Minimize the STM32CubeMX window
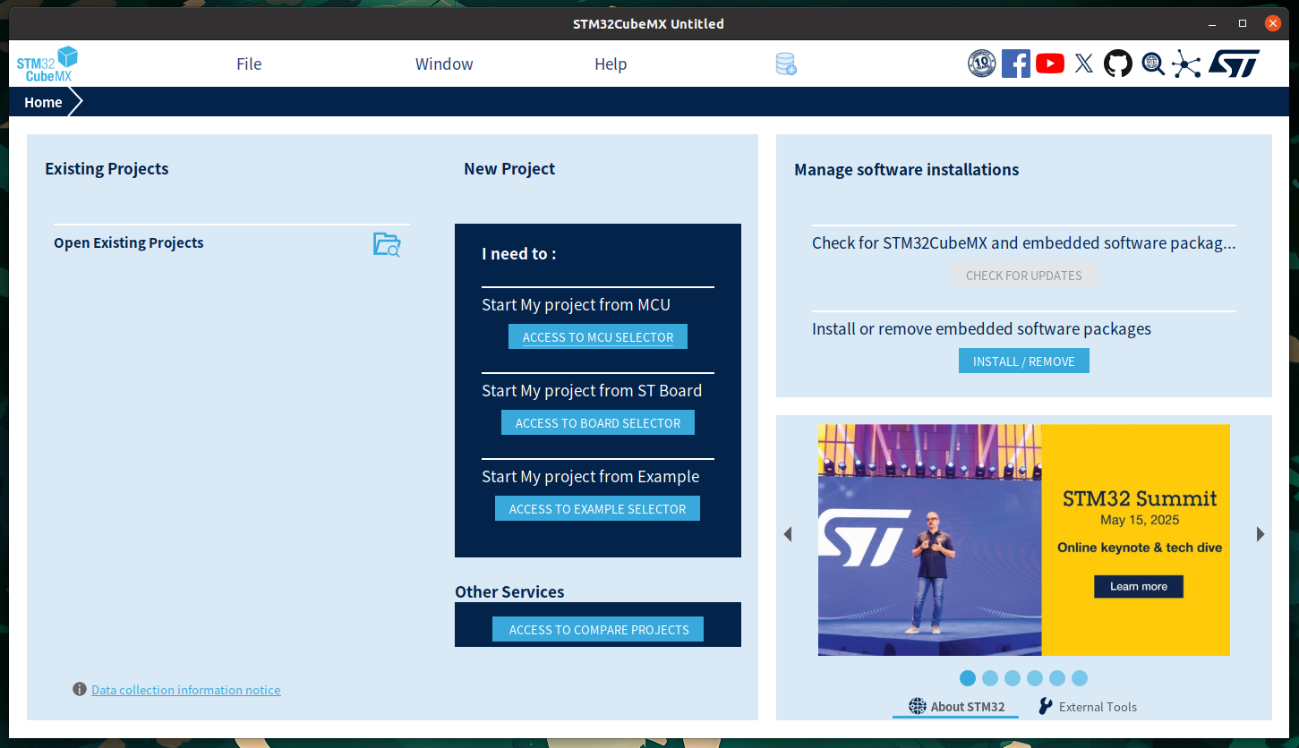The width and height of the screenshot is (1299, 748). point(1214,23)
